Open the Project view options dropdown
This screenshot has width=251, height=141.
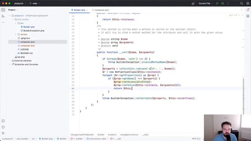(x=17, y=10)
